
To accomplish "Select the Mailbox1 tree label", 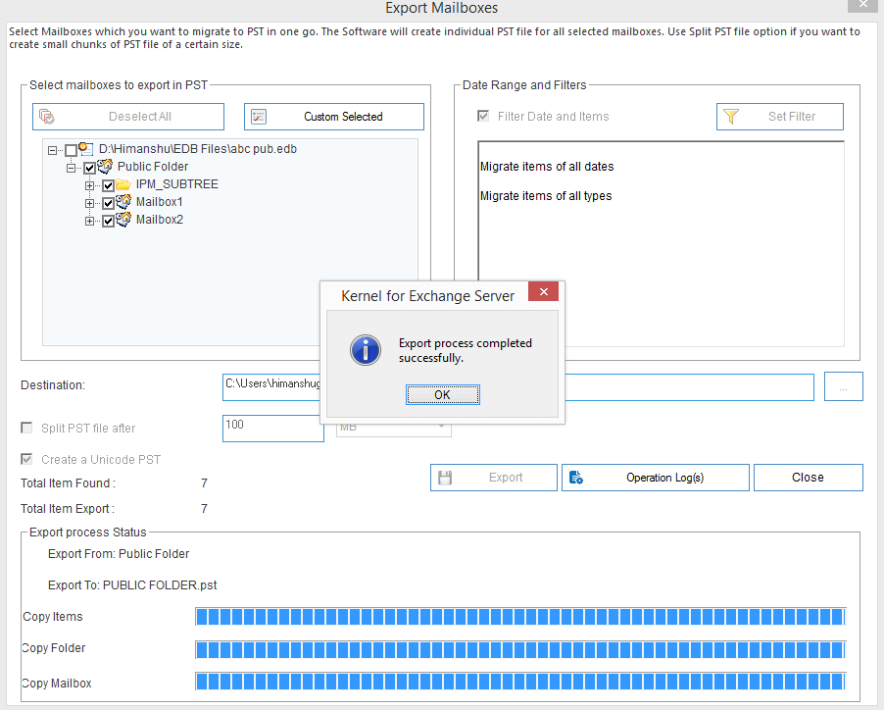I will click(160, 202).
